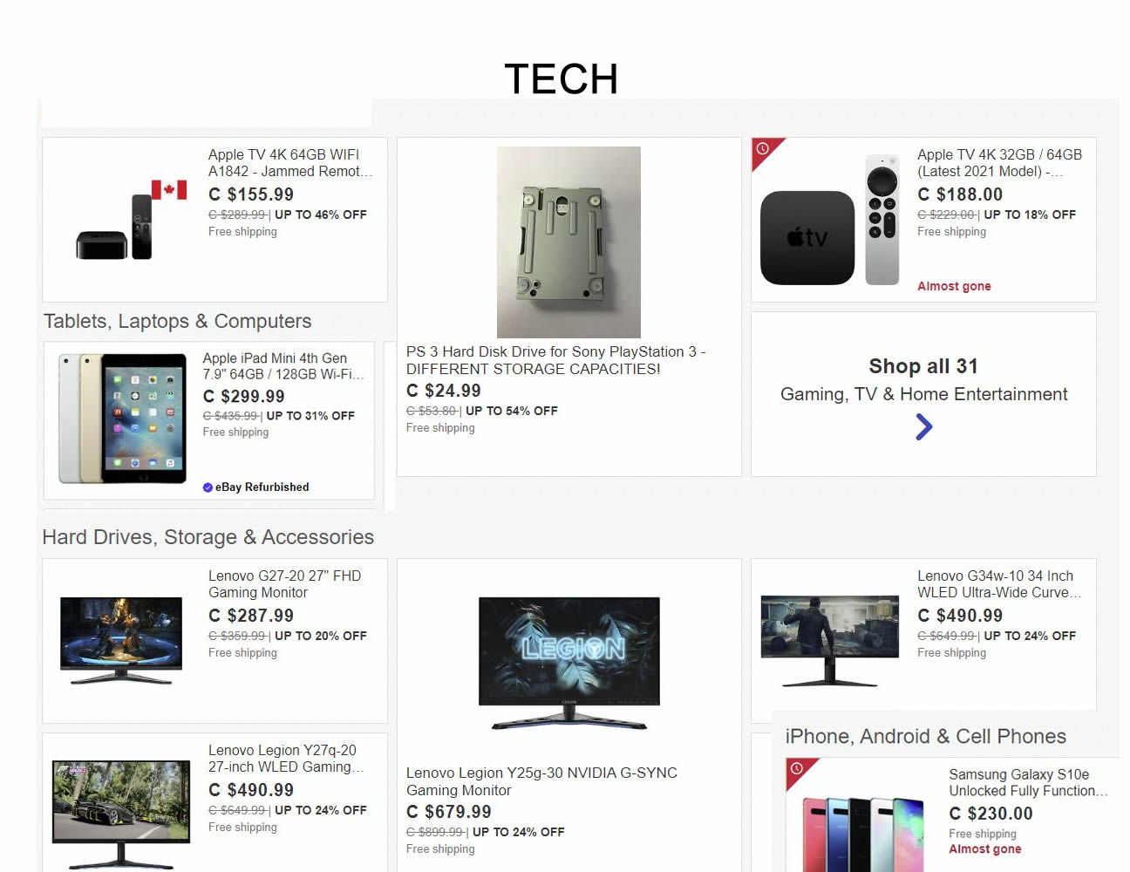Open the PS 3 hard drive caddy image
This screenshot has width=1130, height=872.
point(568,242)
